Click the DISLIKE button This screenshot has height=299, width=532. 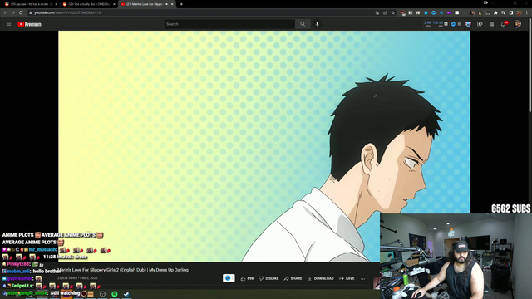point(268,278)
